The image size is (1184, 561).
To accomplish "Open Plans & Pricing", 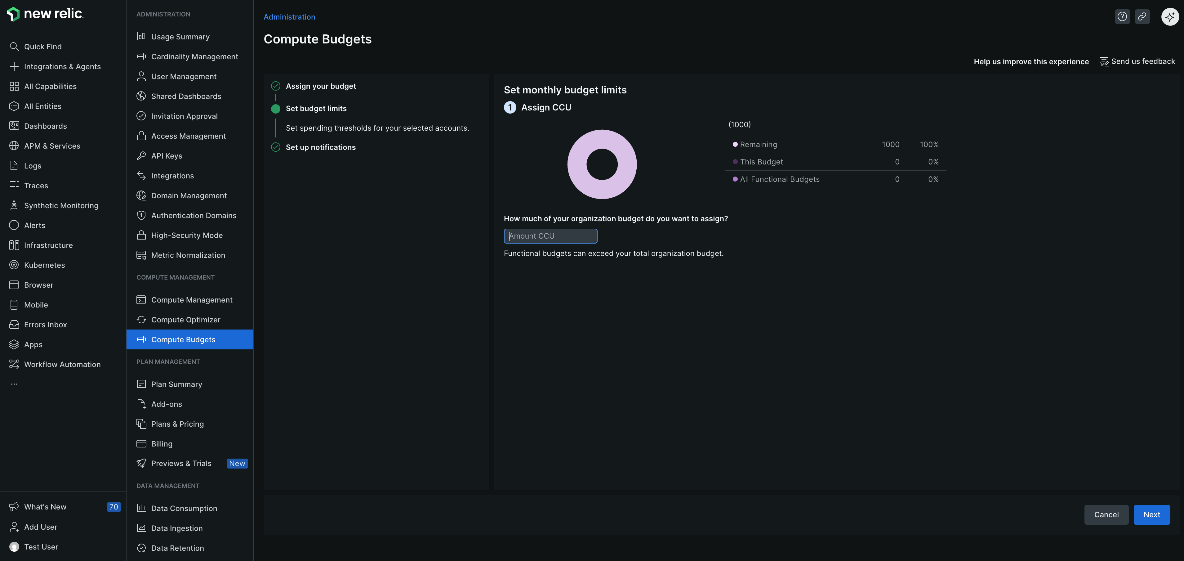I will pos(177,424).
